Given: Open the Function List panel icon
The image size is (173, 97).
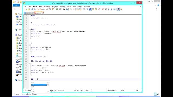Looking at the screenshot, I should coord(99,9).
